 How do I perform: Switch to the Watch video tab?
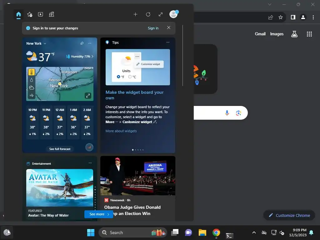[x=40, y=14]
